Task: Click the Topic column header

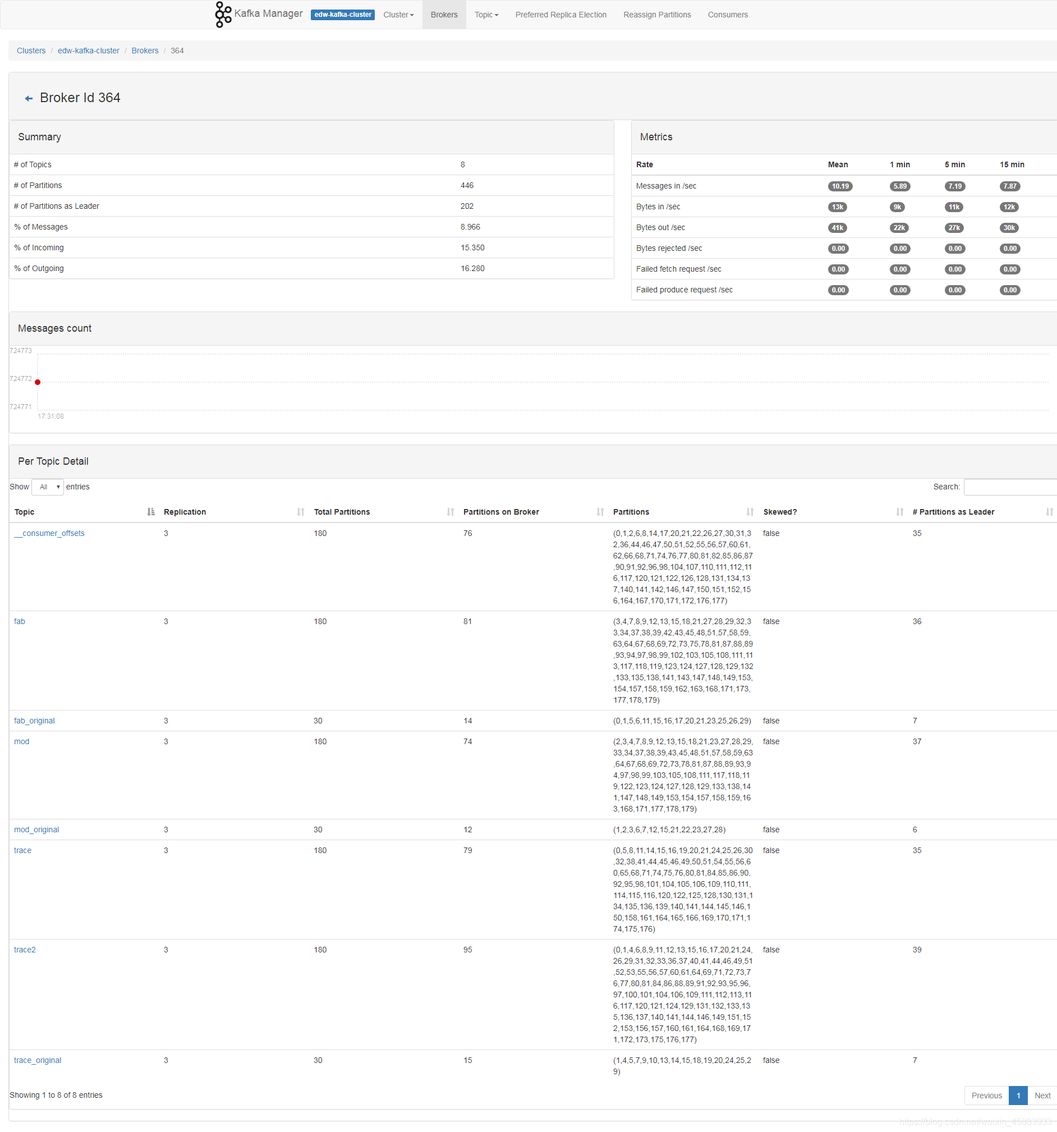Action: pos(24,512)
